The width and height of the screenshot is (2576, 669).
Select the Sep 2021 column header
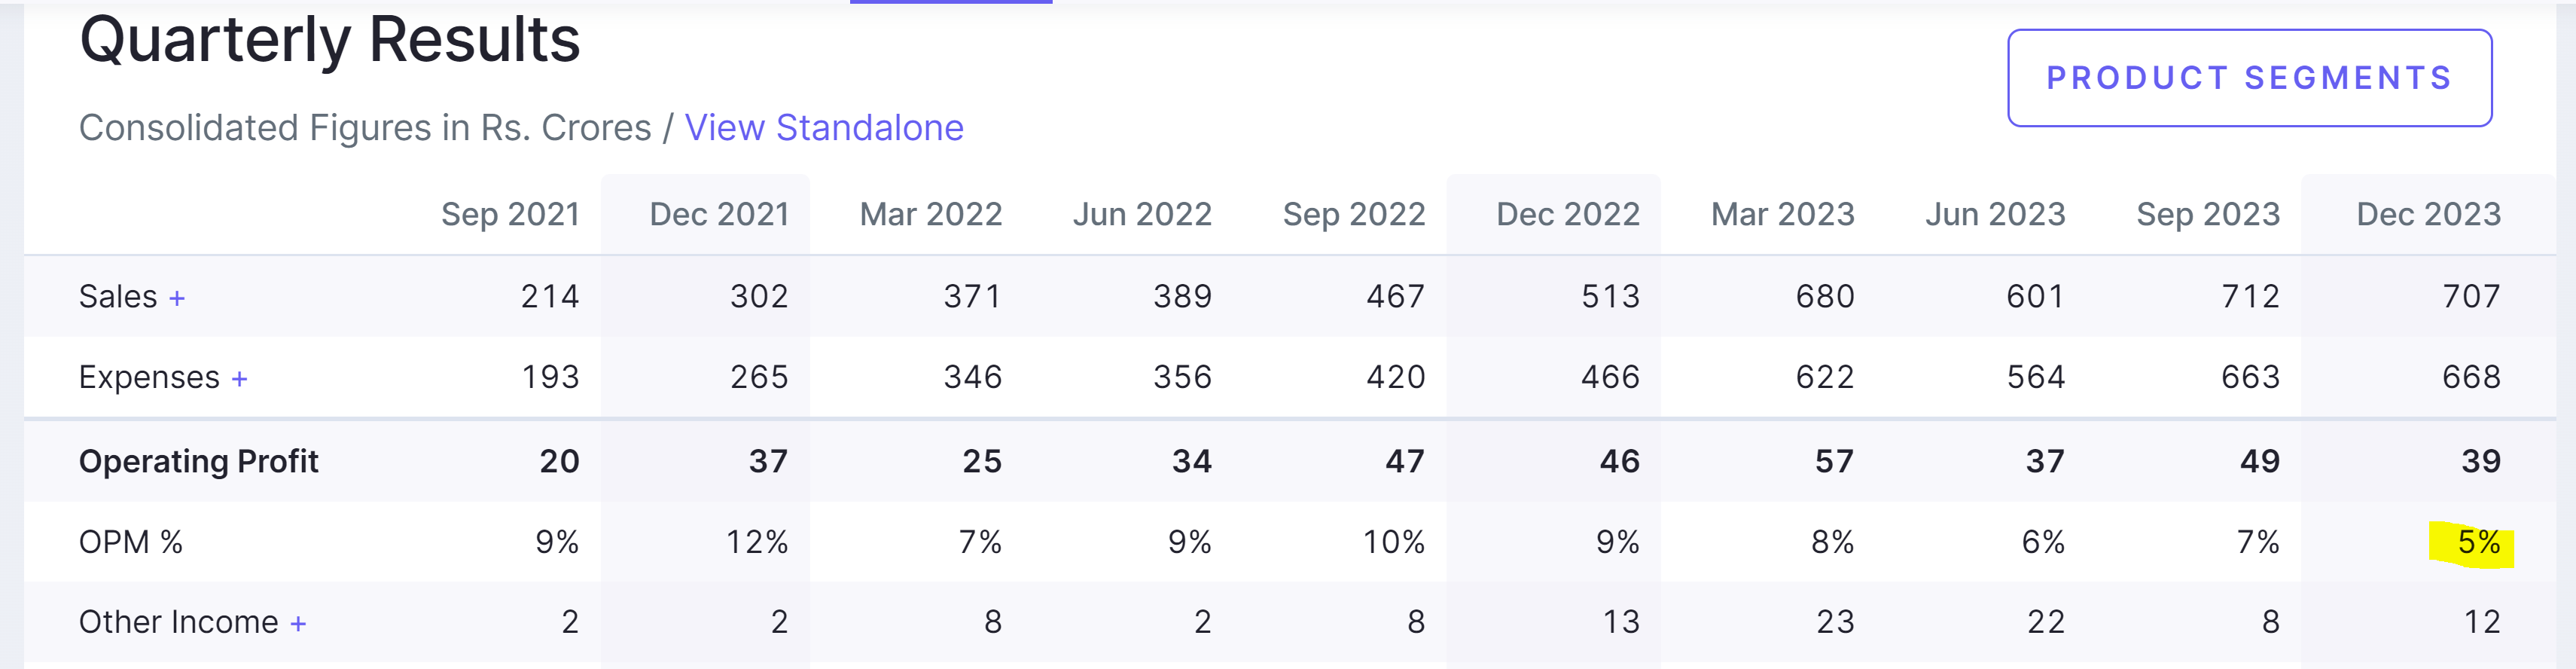(x=510, y=214)
